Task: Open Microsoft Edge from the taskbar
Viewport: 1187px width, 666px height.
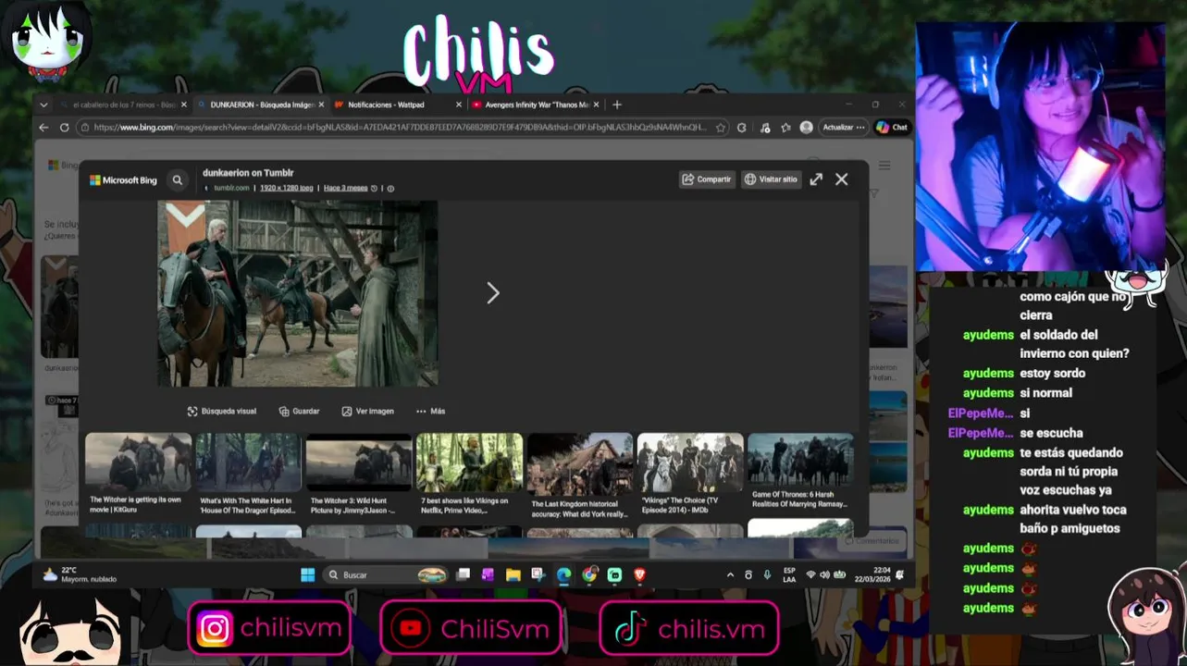Action: [x=563, y=574]
